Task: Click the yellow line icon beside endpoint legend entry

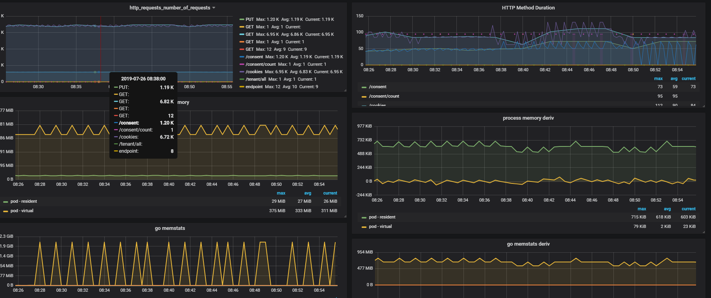Action: point(242,87)
